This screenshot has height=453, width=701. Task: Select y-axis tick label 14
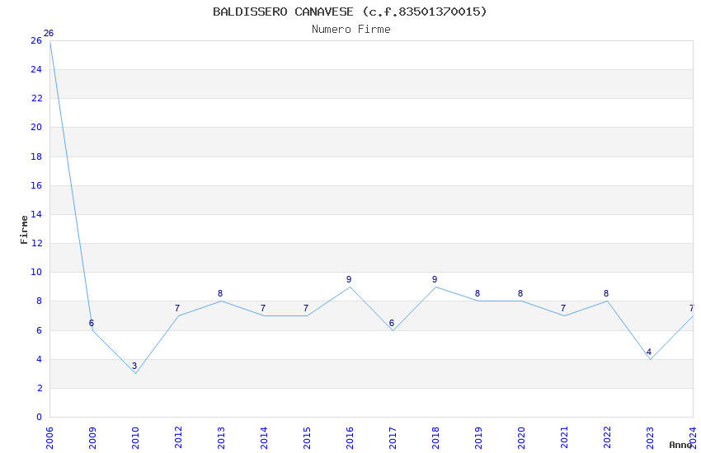(36, 214)
